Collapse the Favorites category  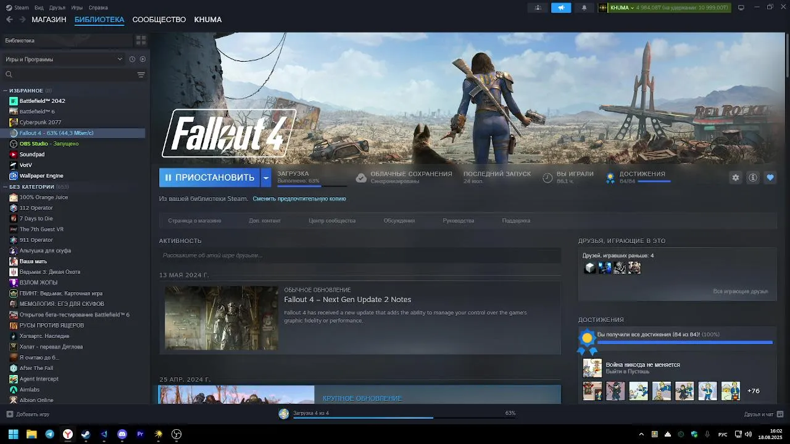pyautogui.click(x=6, y=91)
